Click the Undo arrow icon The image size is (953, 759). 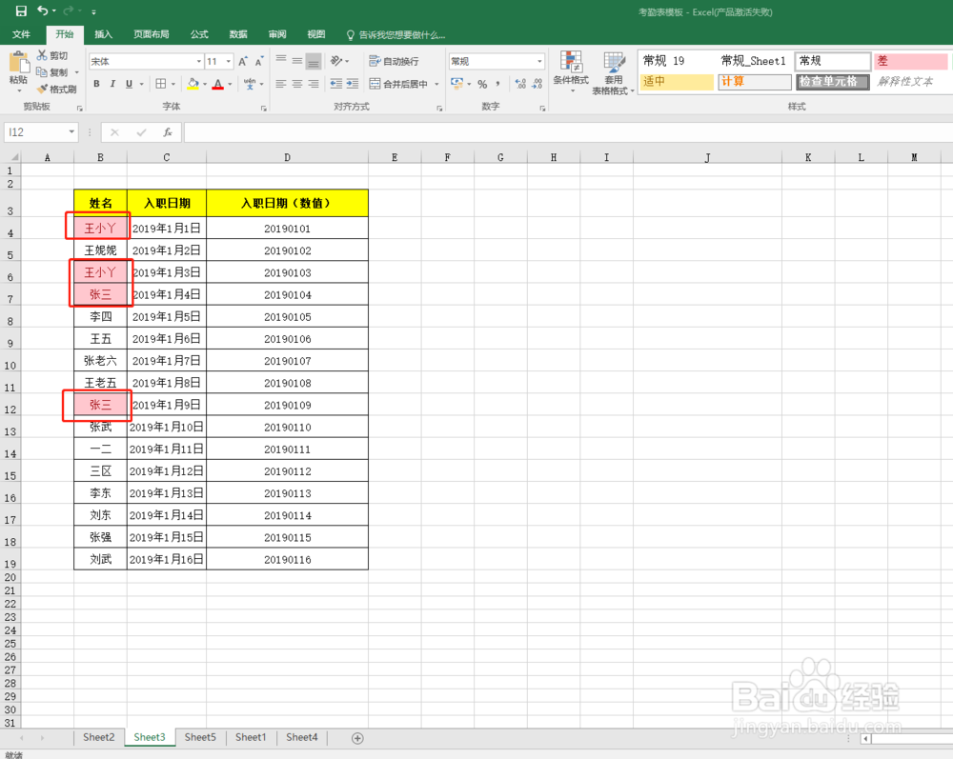(43, 10)
